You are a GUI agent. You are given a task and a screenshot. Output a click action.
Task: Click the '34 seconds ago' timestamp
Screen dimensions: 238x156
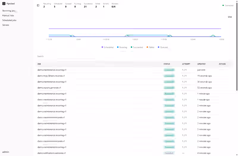(x=204, y=82)
